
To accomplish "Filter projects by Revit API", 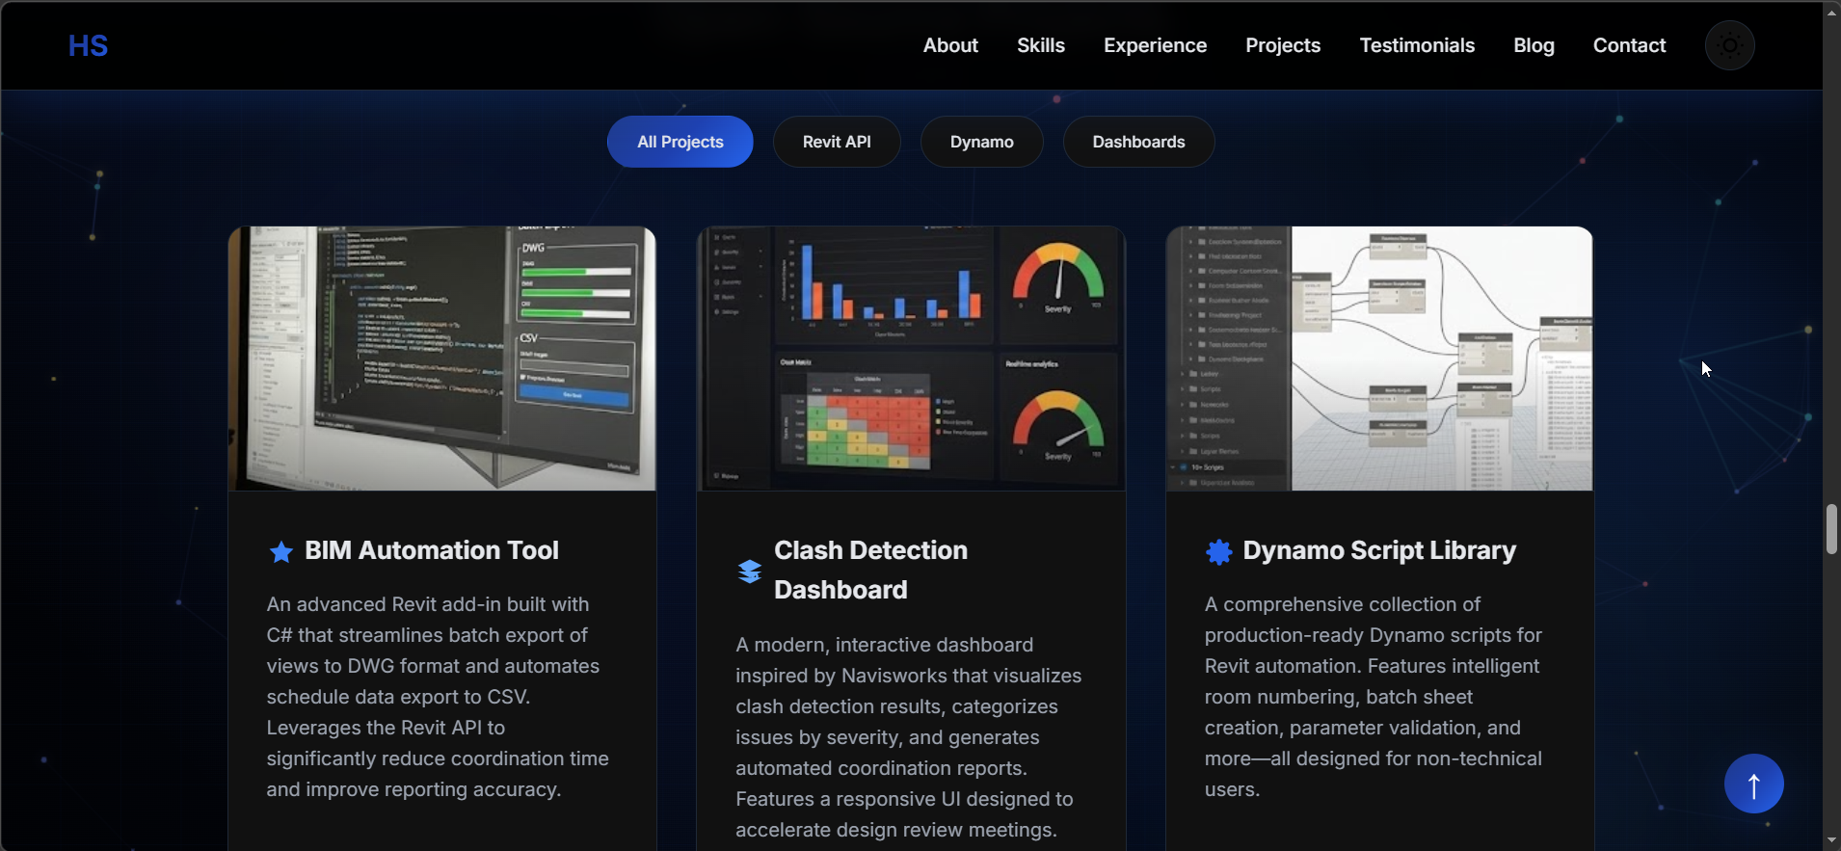I will tap(836, 142).
